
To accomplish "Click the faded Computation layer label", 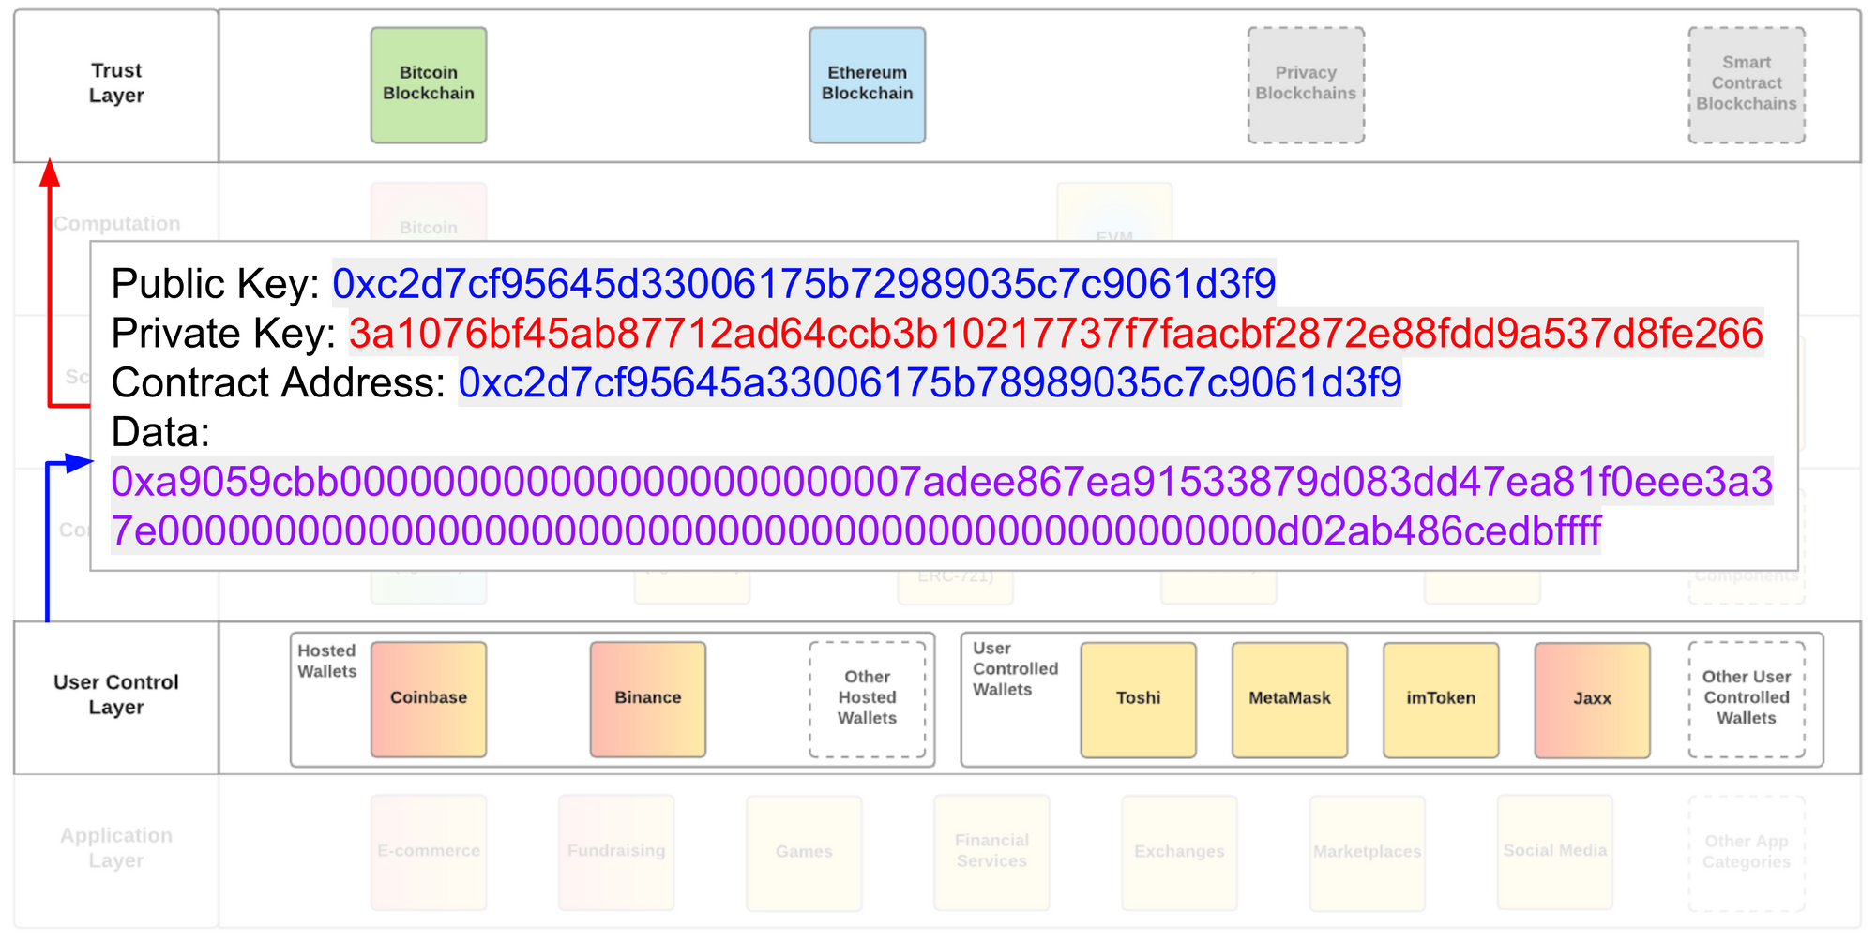I will pyautogui.click(x=117, y=224).
